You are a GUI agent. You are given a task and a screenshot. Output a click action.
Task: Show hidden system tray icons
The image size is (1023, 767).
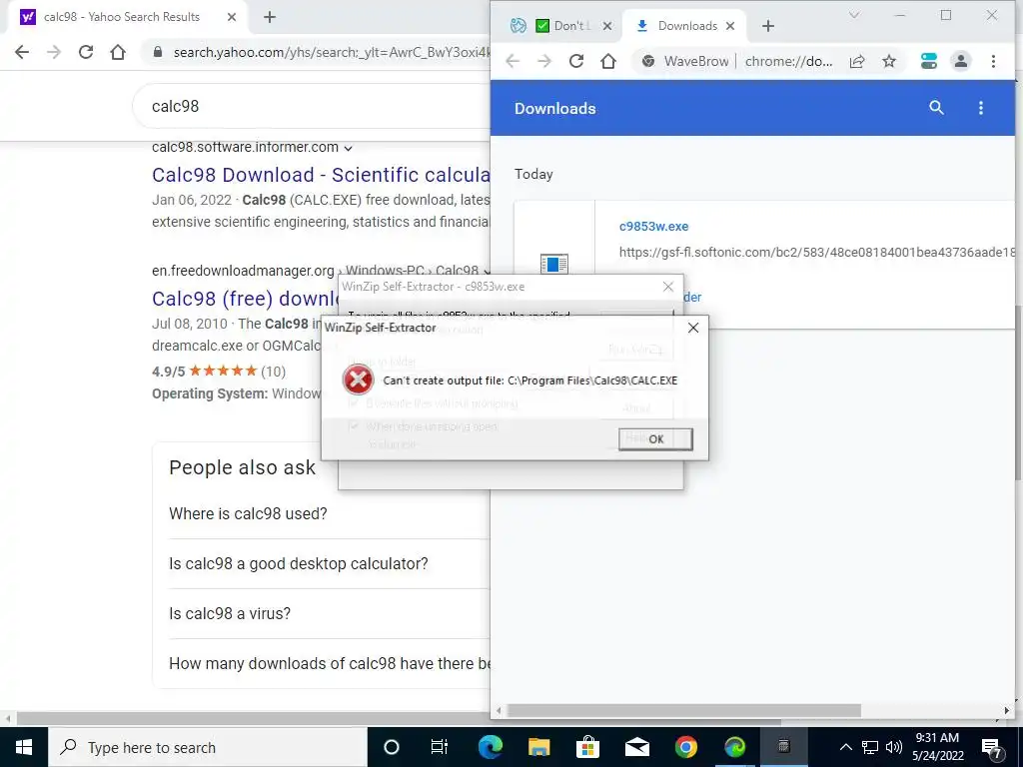click(845, 747)
